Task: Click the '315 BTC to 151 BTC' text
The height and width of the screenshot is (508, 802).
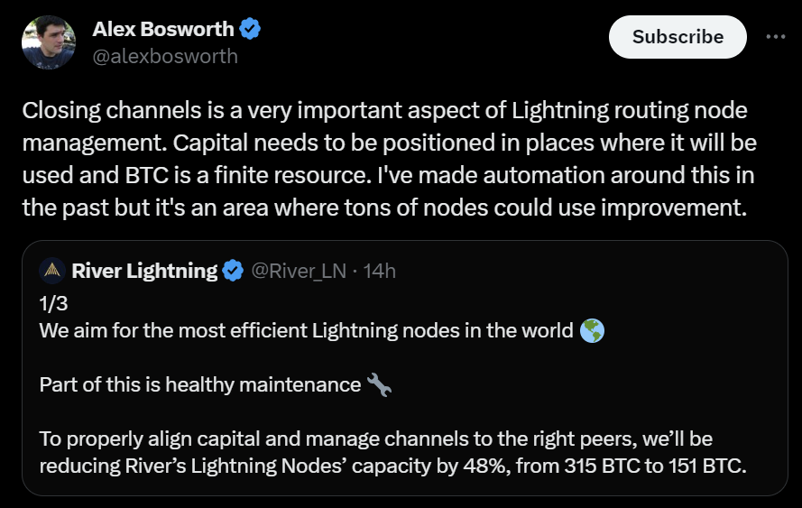Action: pyautogui.click(x=650, y=466)
